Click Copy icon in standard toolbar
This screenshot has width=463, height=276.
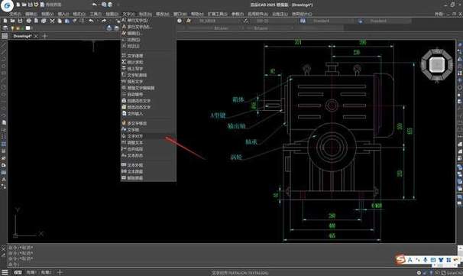[x=60, y=21]
